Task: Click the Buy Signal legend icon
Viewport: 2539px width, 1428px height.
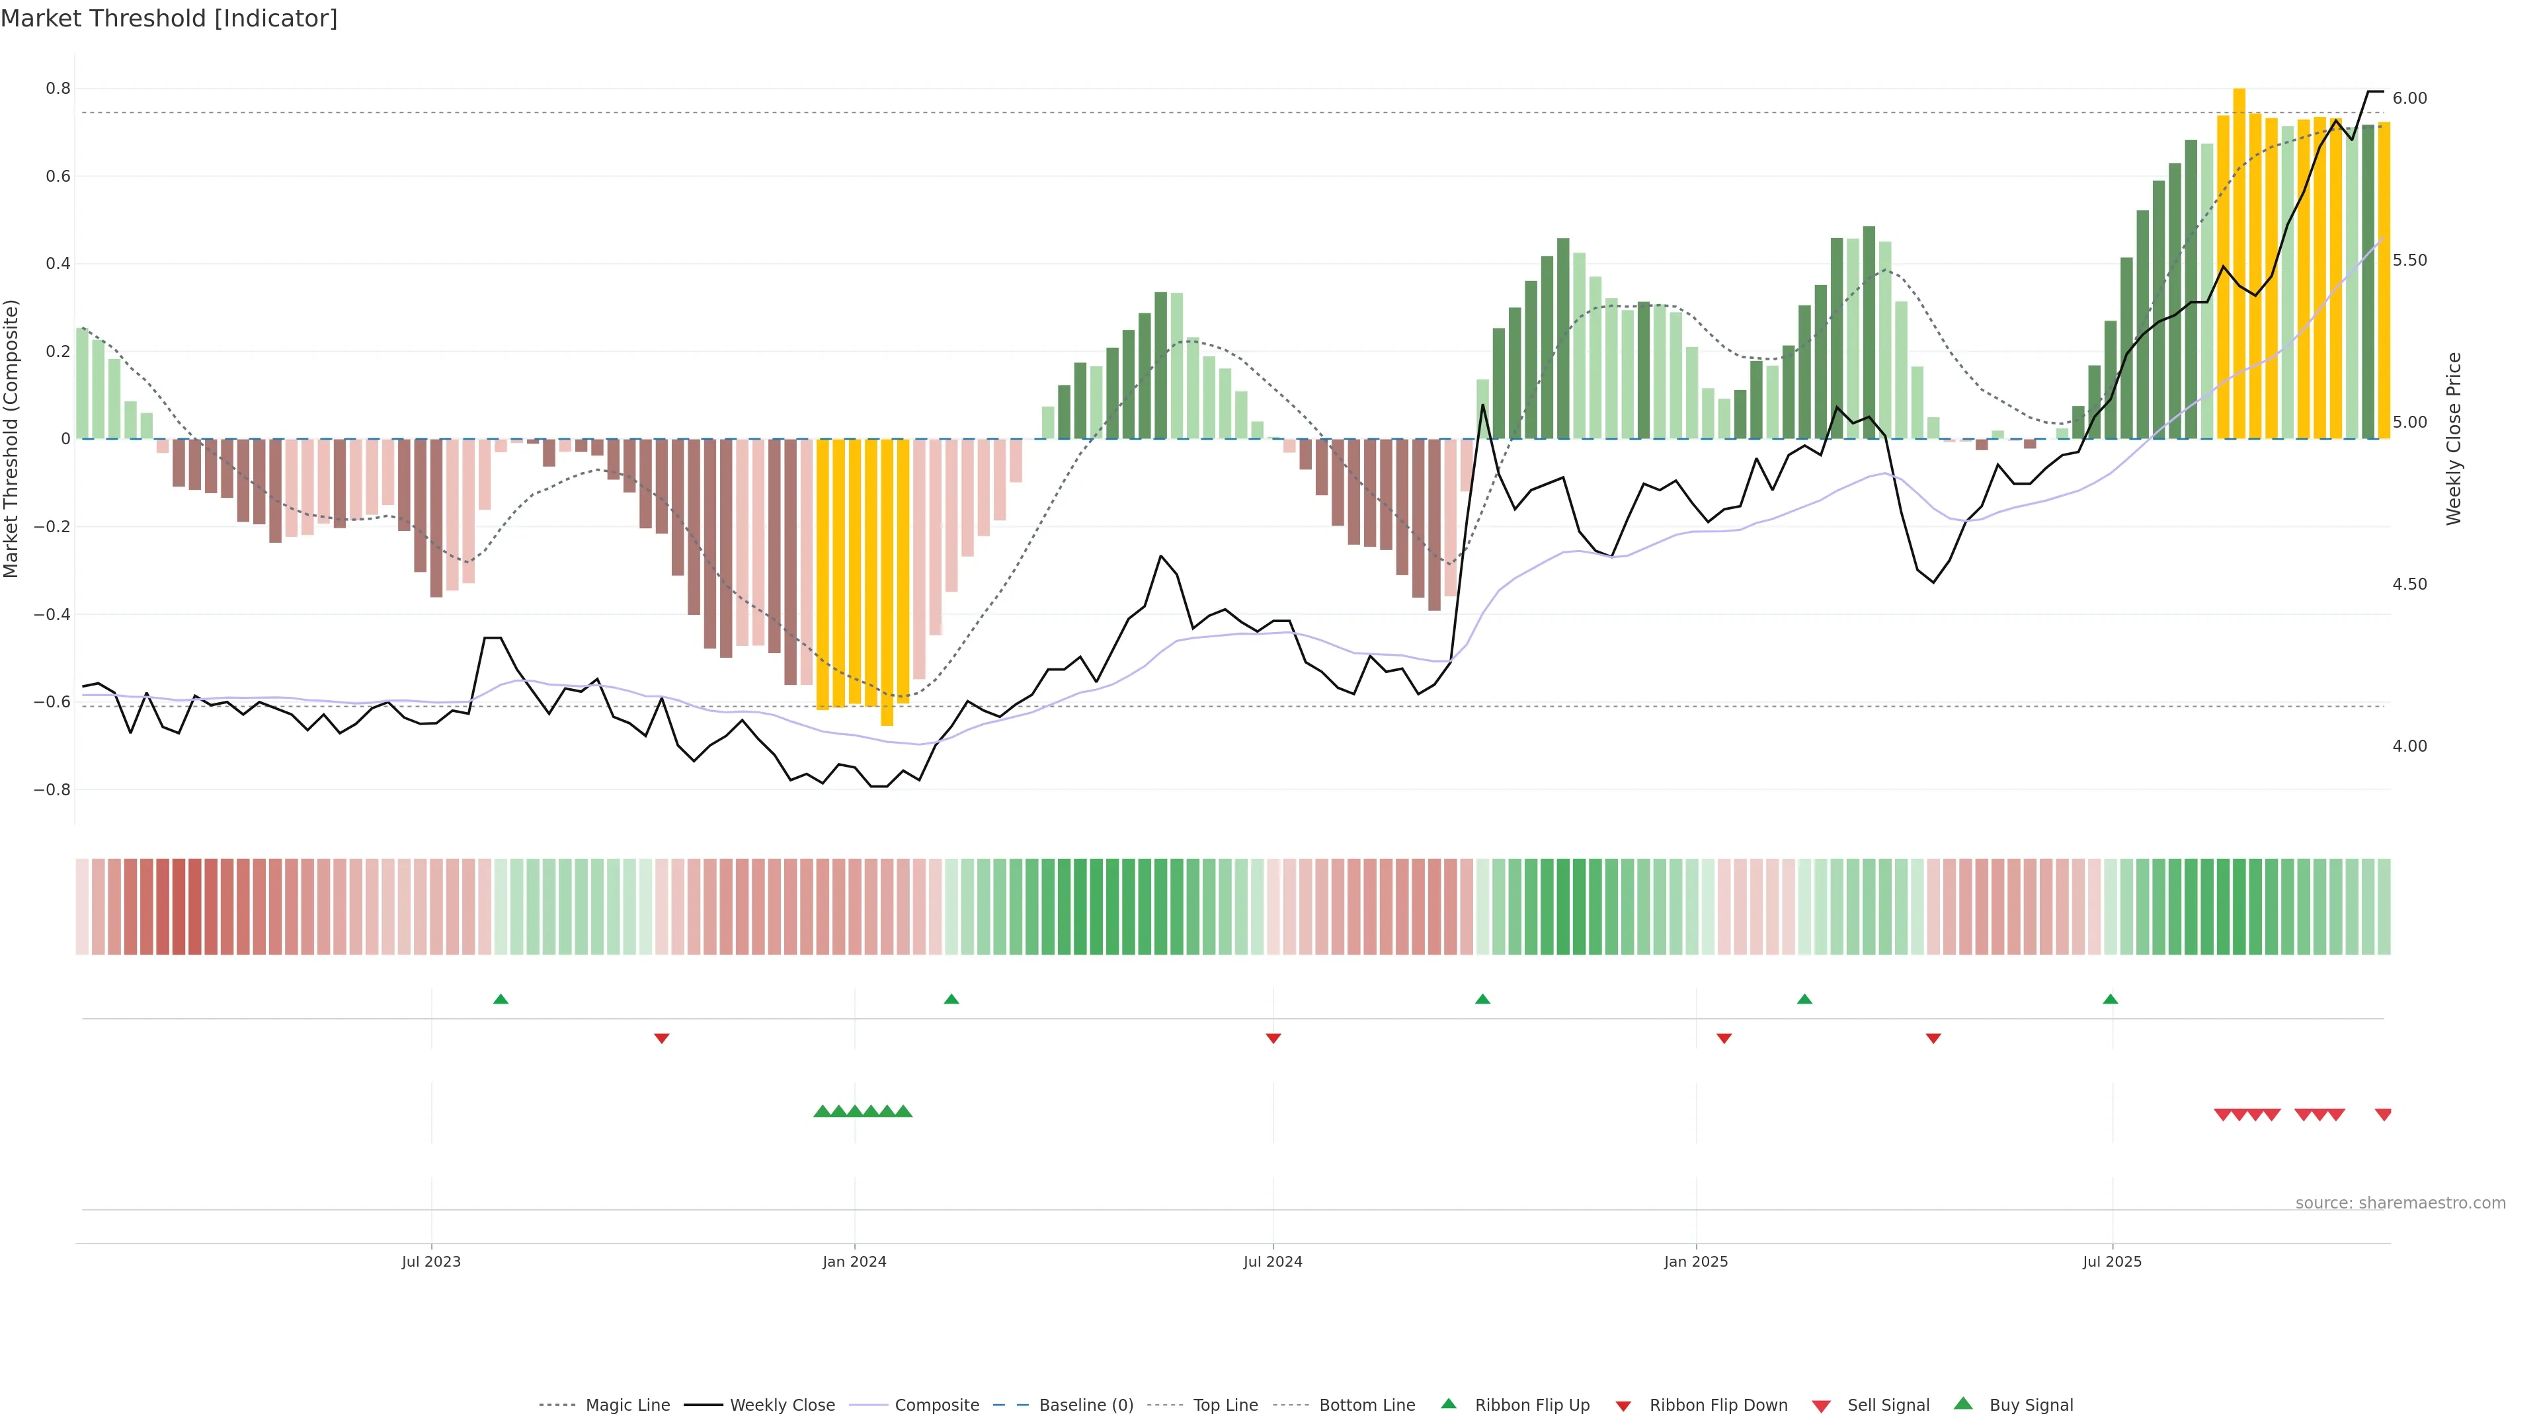Action: point(1963,1404)
